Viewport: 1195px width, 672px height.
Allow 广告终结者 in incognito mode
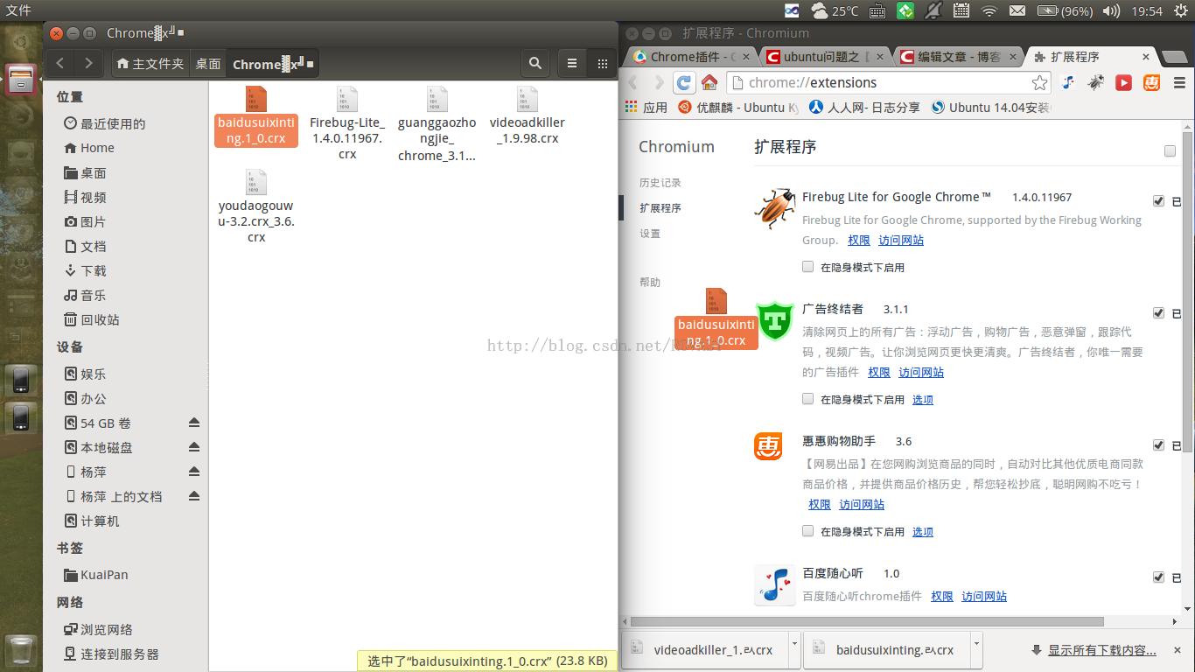(808, 399)
